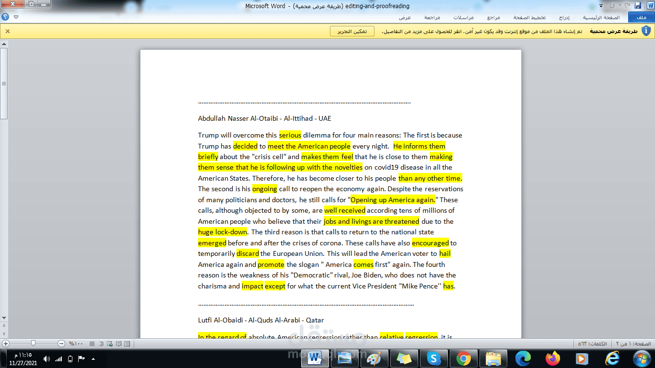Screen dimensions: 655x368
Task: Click the volume speaker icon in the tray
Action: tap(47, 359)
